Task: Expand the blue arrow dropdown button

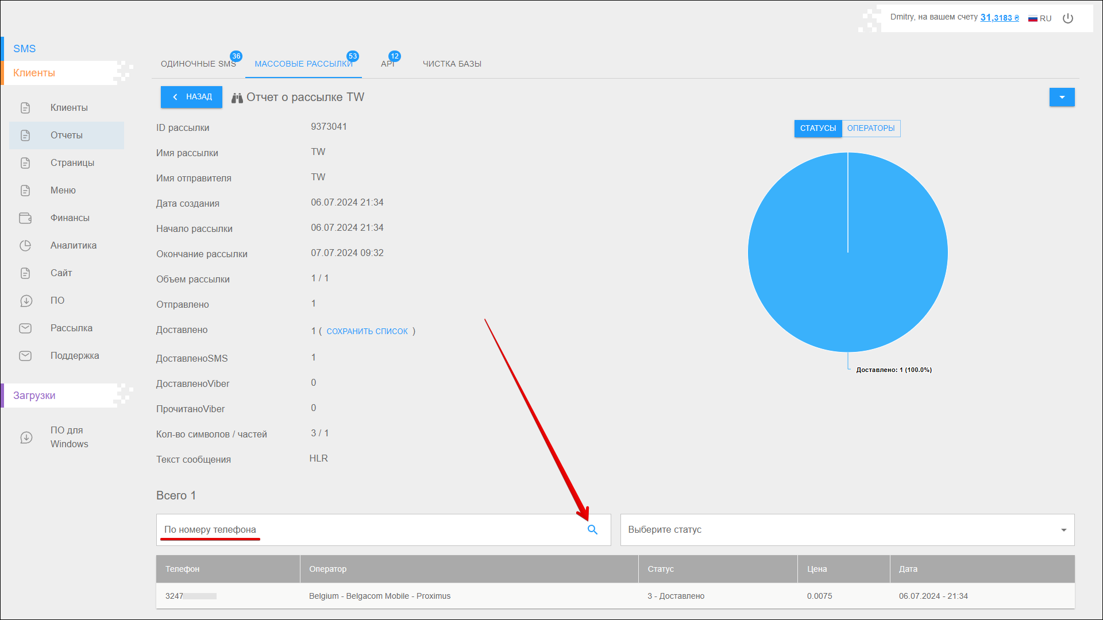Action: pyautogui.click(x=1062, y=98)
